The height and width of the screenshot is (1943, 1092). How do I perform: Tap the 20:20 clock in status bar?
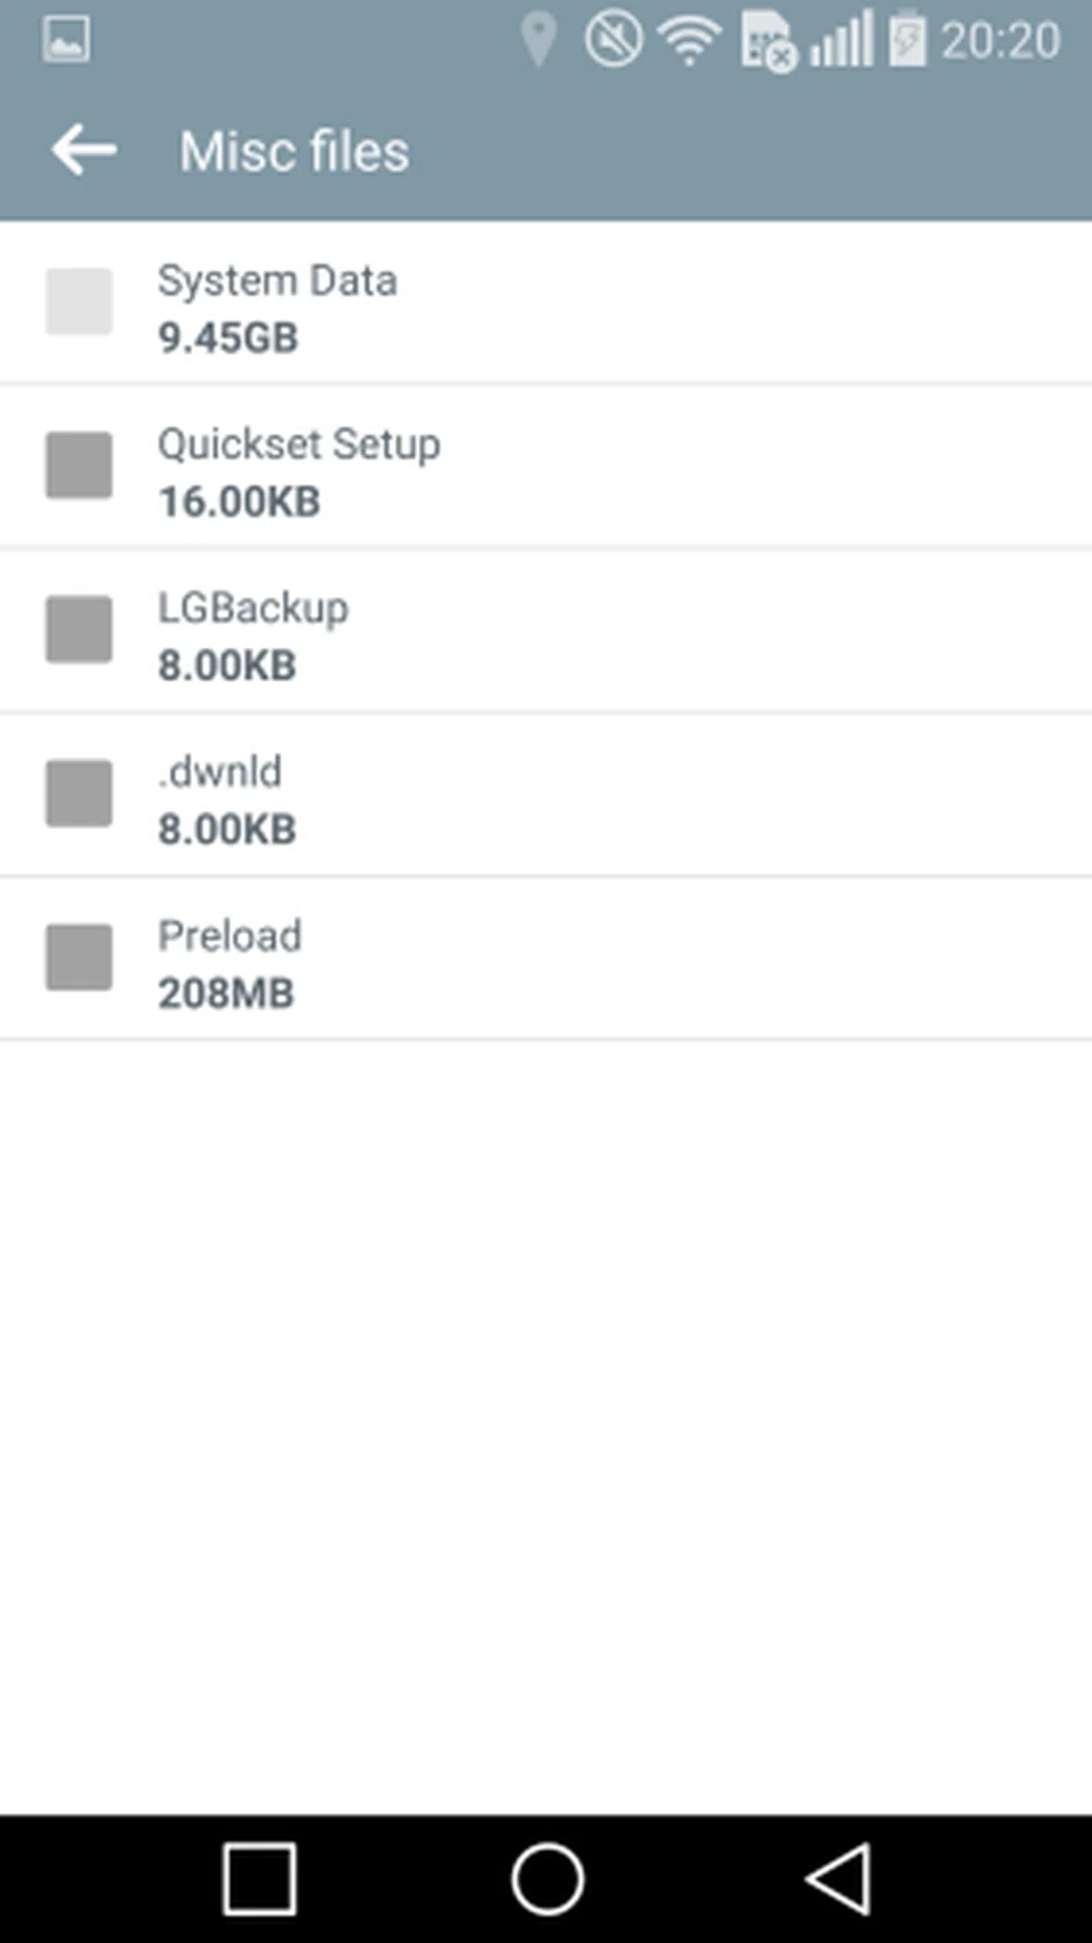[x=1000, y=41]
